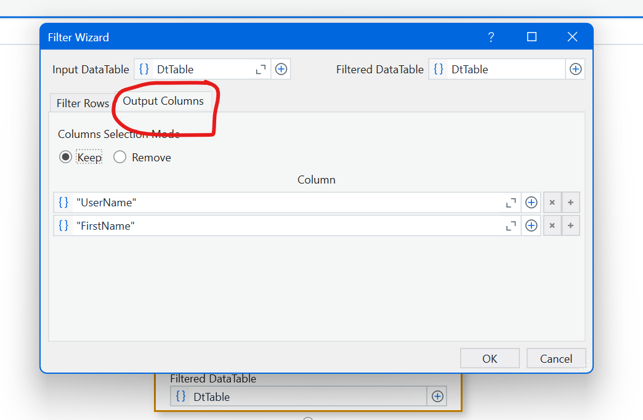Add a new column after "UserName"

pyautogui.click(x=571, y=203)
